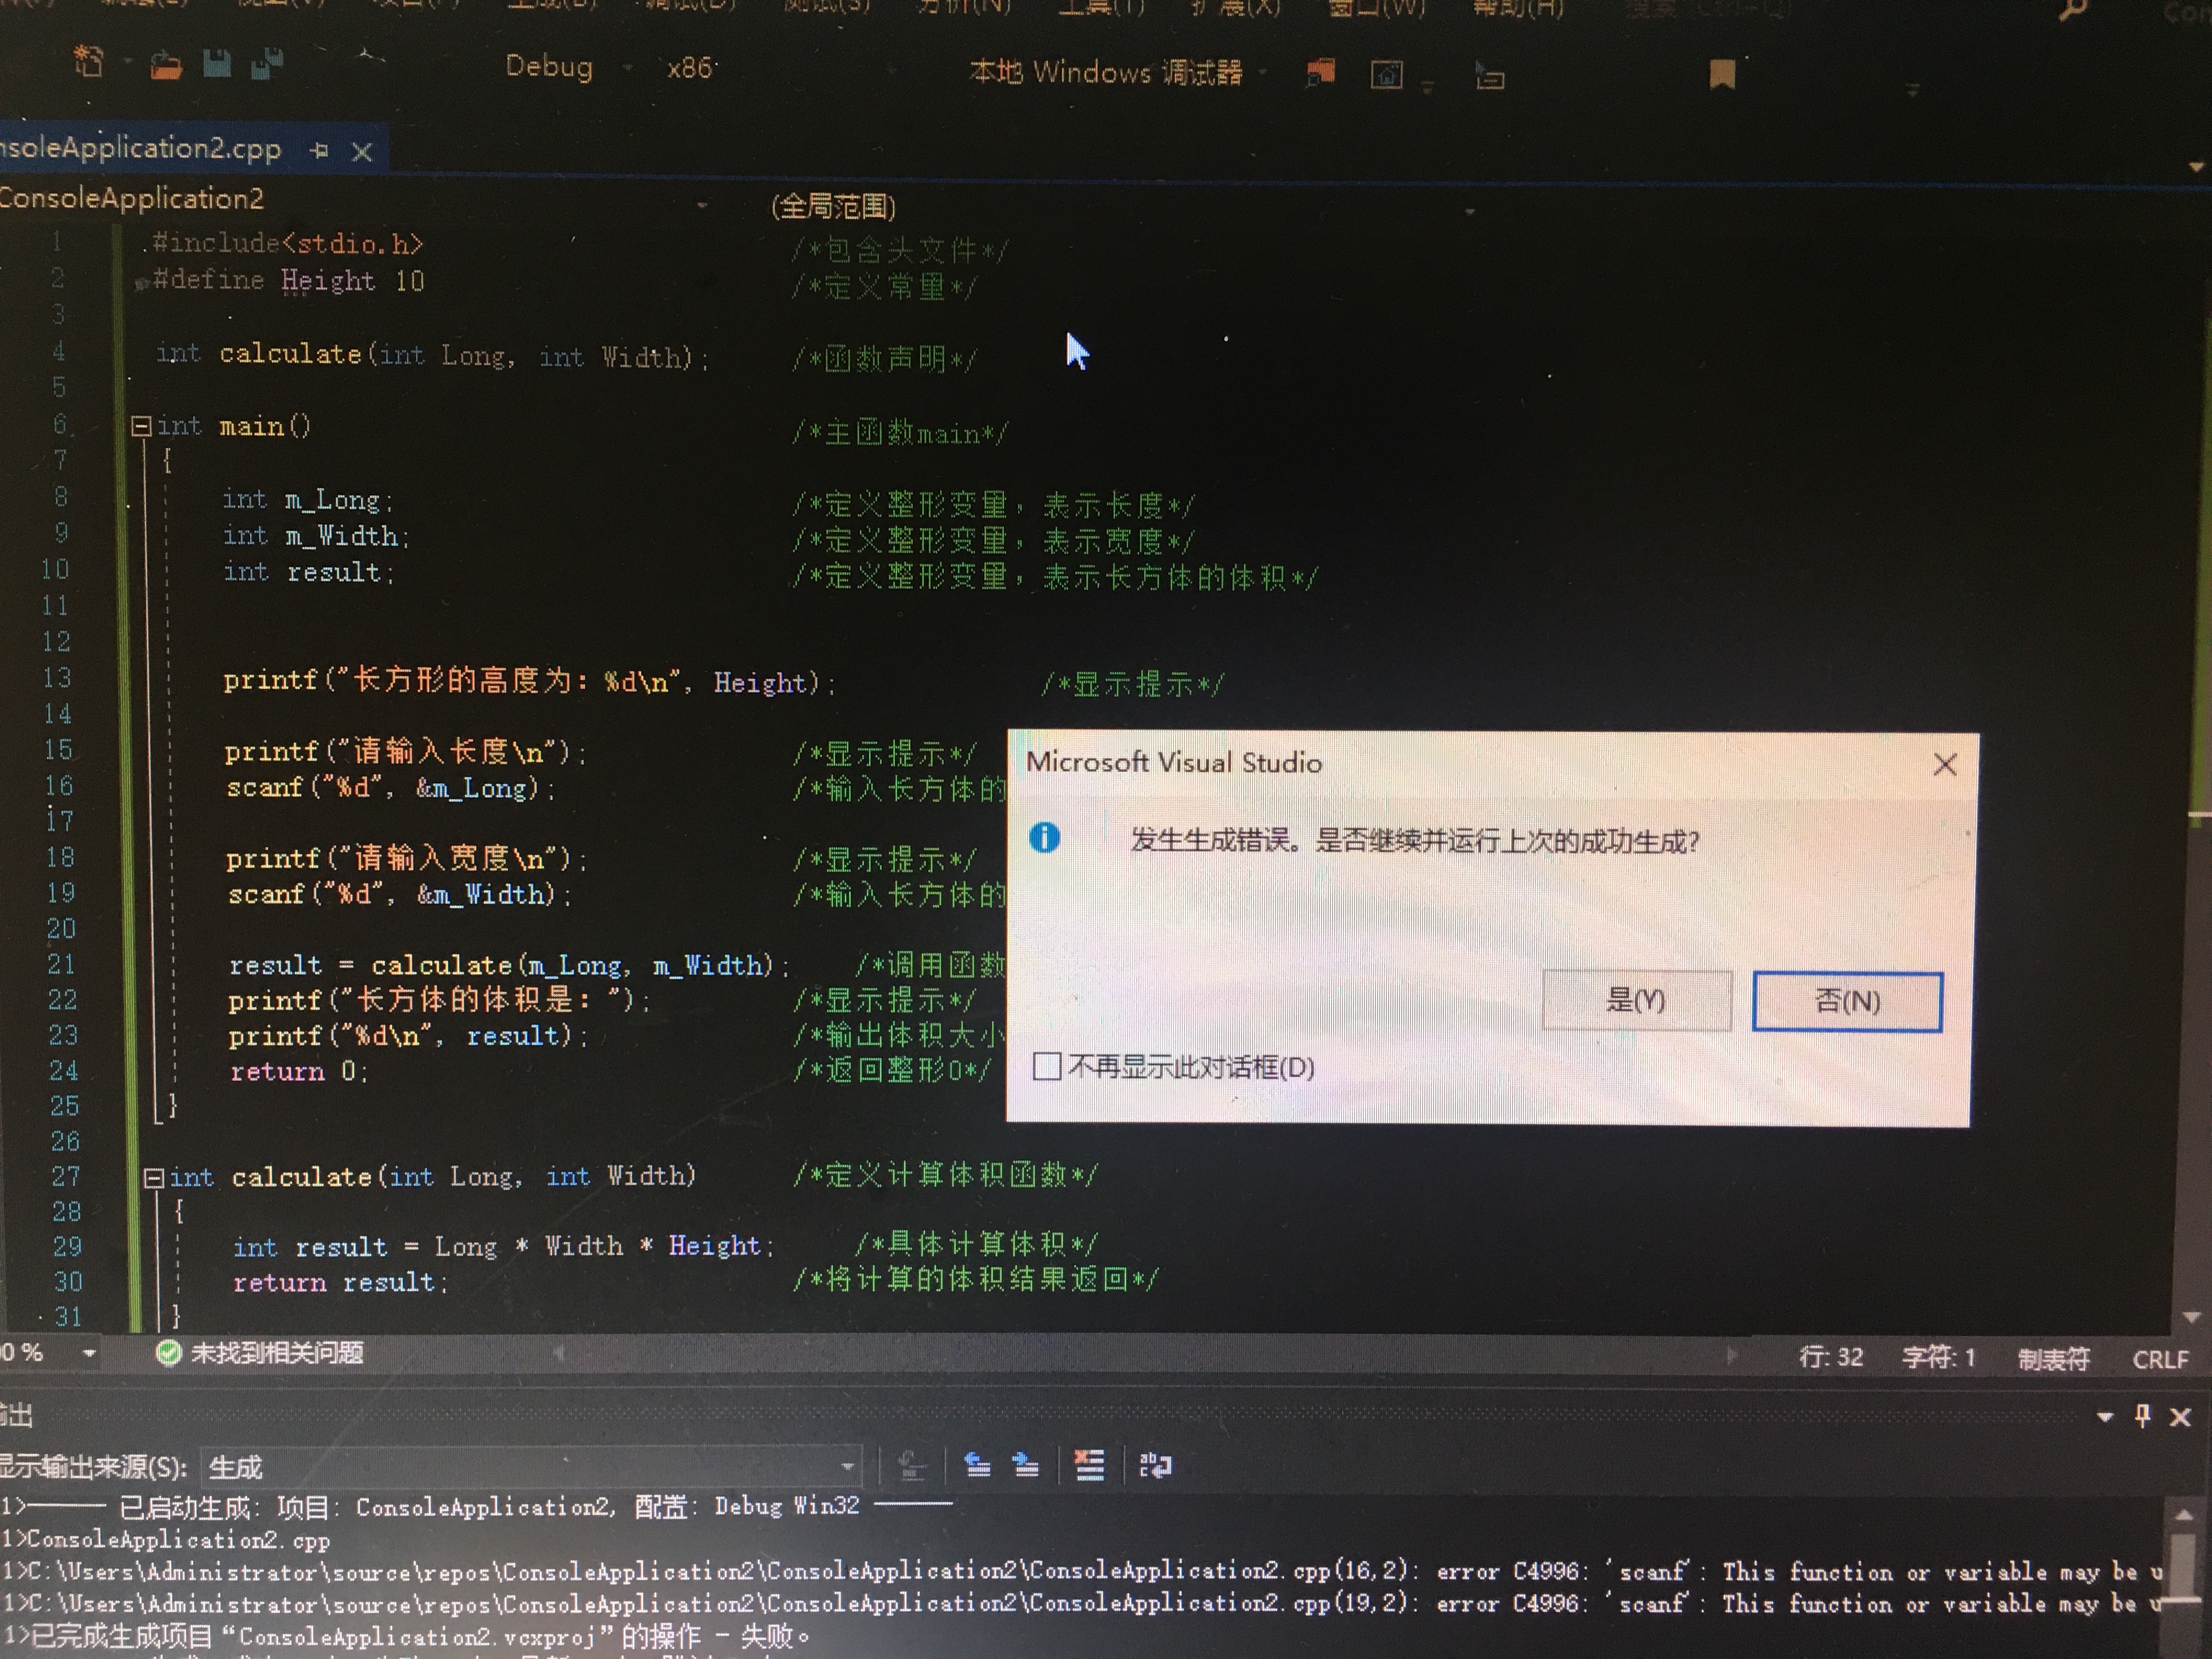Open arrow next to 本地 Windows 调试器
This screenshot has height=1659, width=2212.
pyautogui.click(x=1262, y=72)
